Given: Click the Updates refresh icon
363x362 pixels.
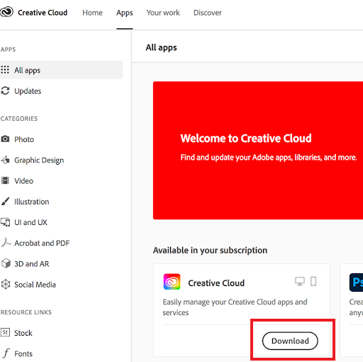Looking at the screenshot, I should 5,91.
